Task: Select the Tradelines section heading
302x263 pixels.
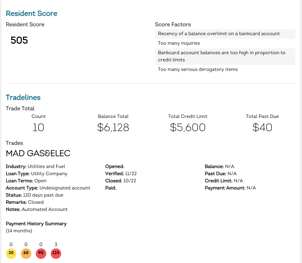Action: coord(23,97)
